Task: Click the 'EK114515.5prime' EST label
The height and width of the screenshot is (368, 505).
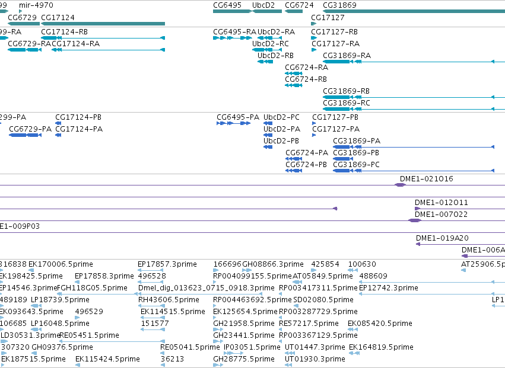Action: 173,312
